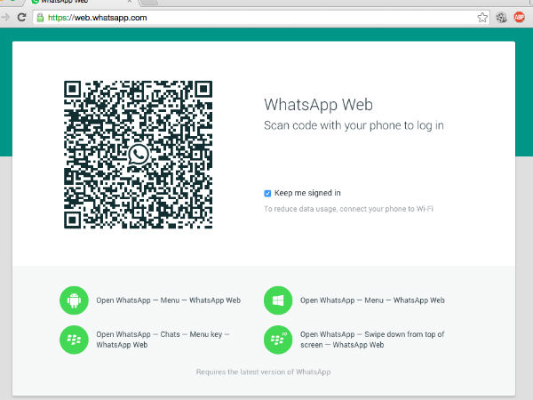
Task: Open the Adblock Plus extension
Action: coord(521,17)
